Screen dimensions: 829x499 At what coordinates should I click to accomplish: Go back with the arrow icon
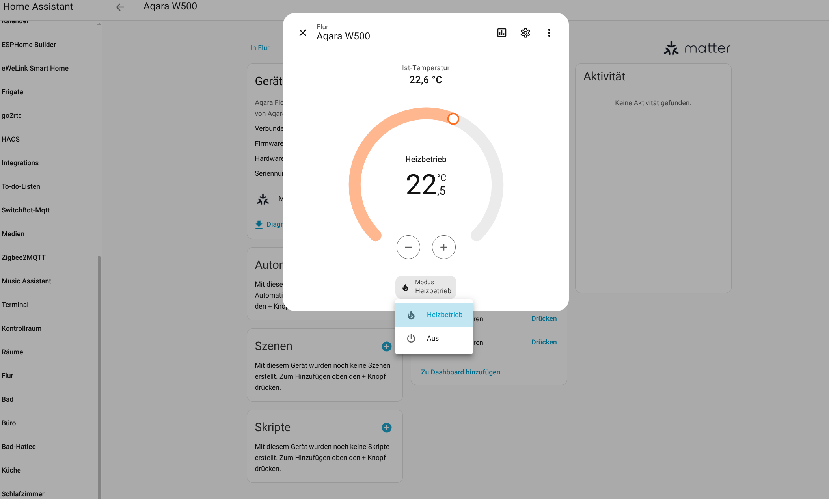coord(120,7)
